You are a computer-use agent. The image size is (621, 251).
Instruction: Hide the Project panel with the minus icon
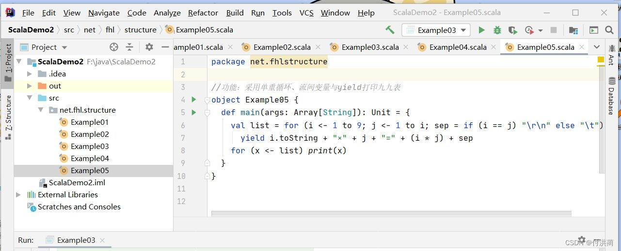point(165,47)
